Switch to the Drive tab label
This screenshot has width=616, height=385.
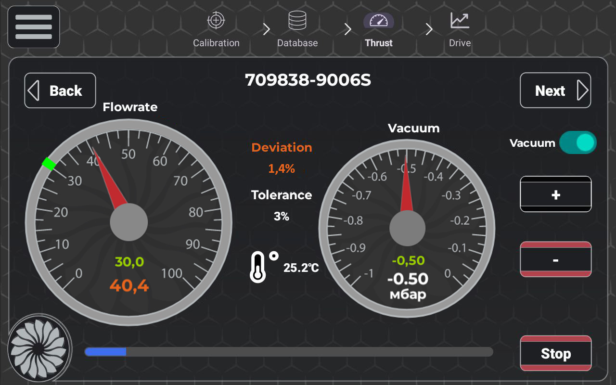460,43
